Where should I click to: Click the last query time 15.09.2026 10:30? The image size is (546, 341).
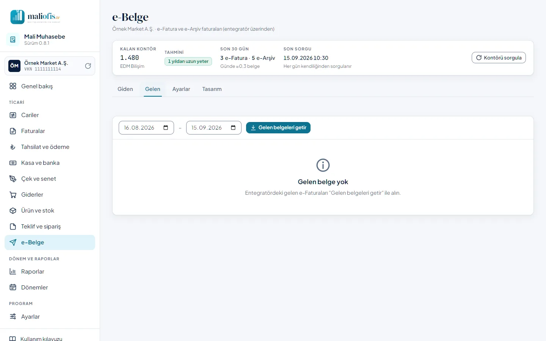[x=306, y=58]
